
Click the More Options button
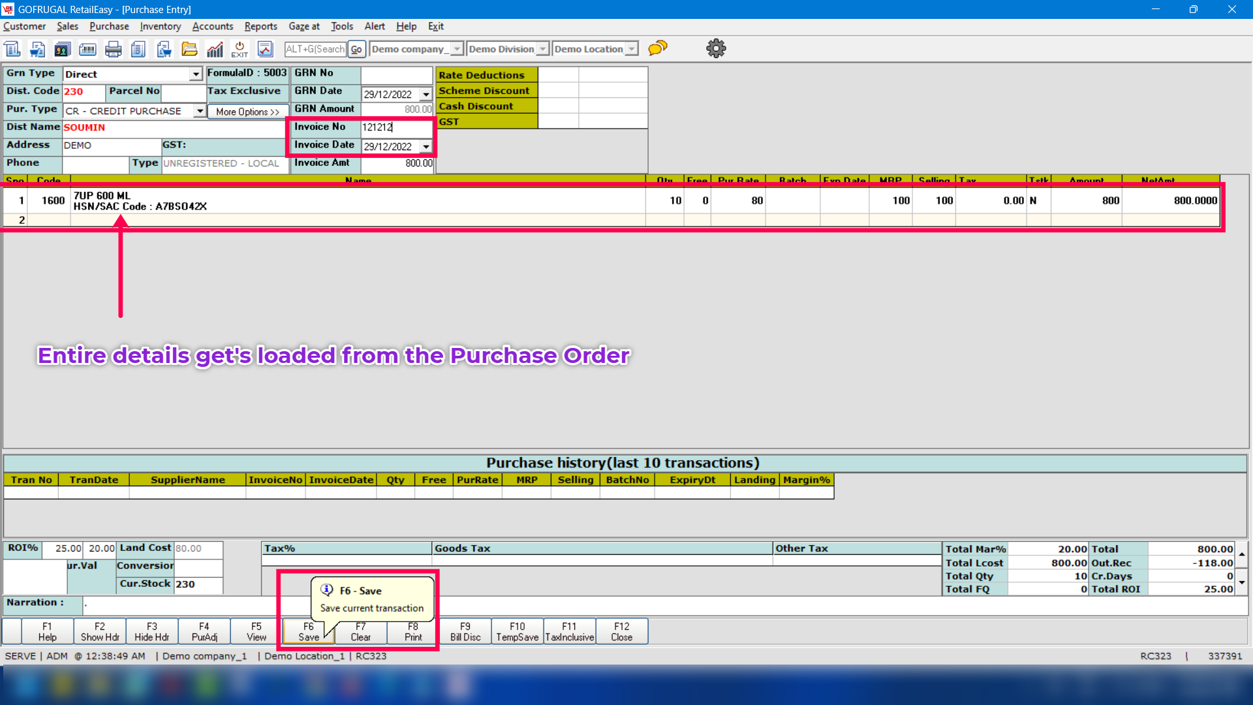247,112
